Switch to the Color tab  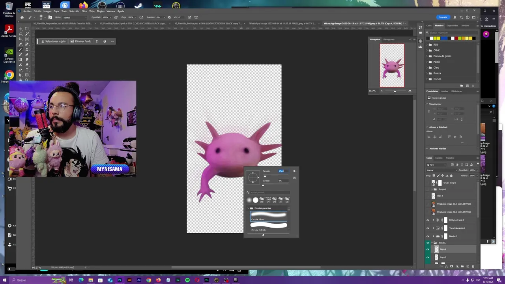tap(429, 26)
